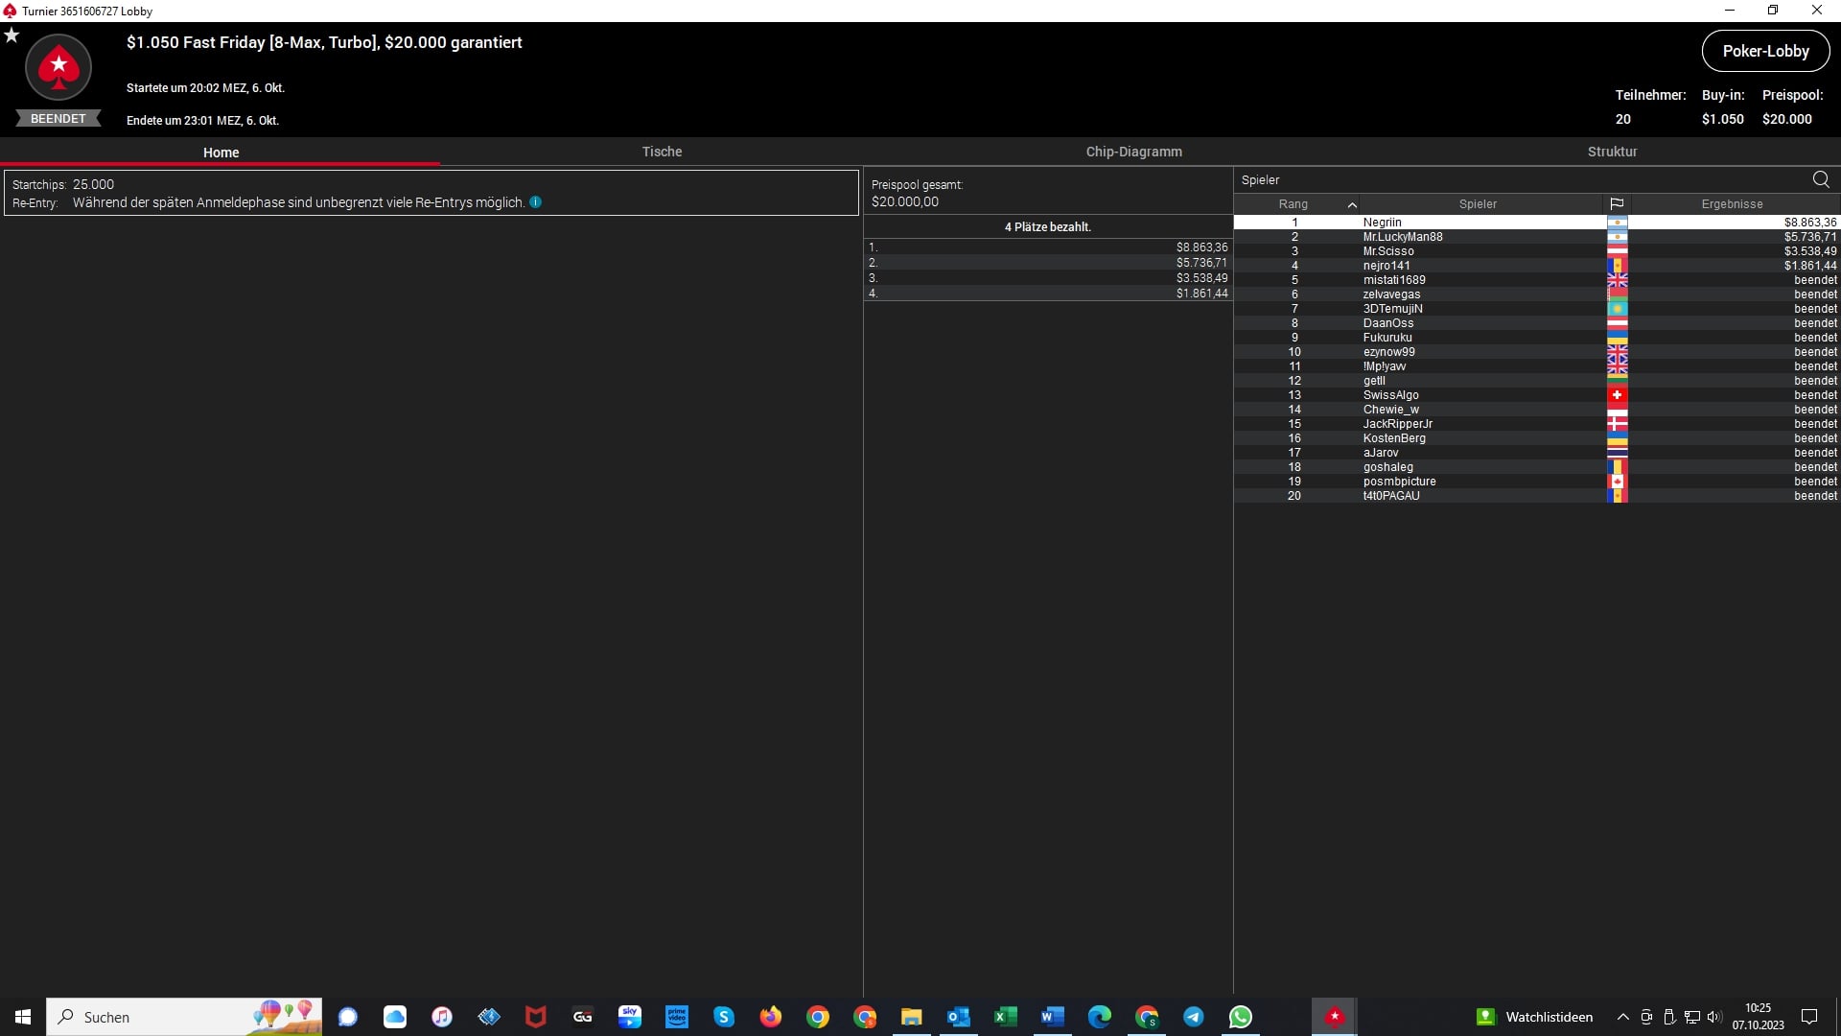Click the player search magnifier icon
Viewport: 1841px width, 1036px height.
click(x=1821, y=179)
